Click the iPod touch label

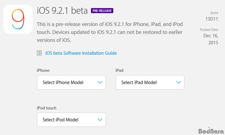pos(46,108)
